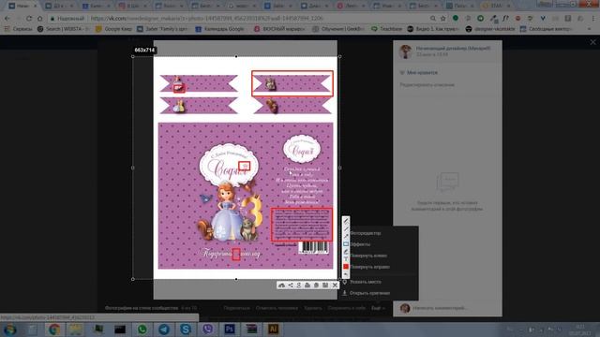Undo the last Lightshot annotation
This screenshot has height=337, width=600.
(346, 274)
